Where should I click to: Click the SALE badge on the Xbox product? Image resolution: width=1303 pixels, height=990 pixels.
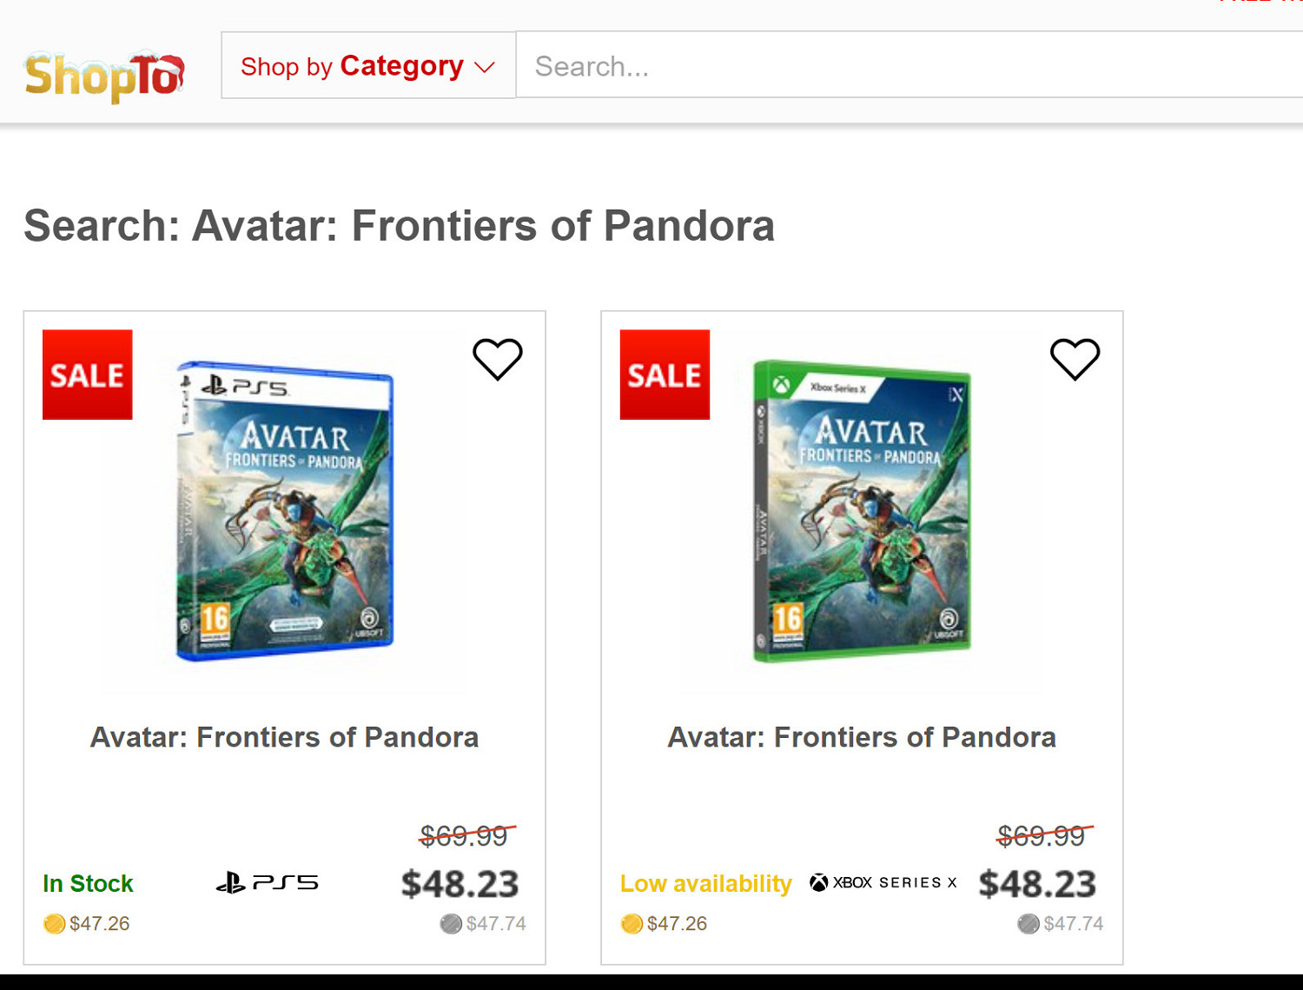665,375
